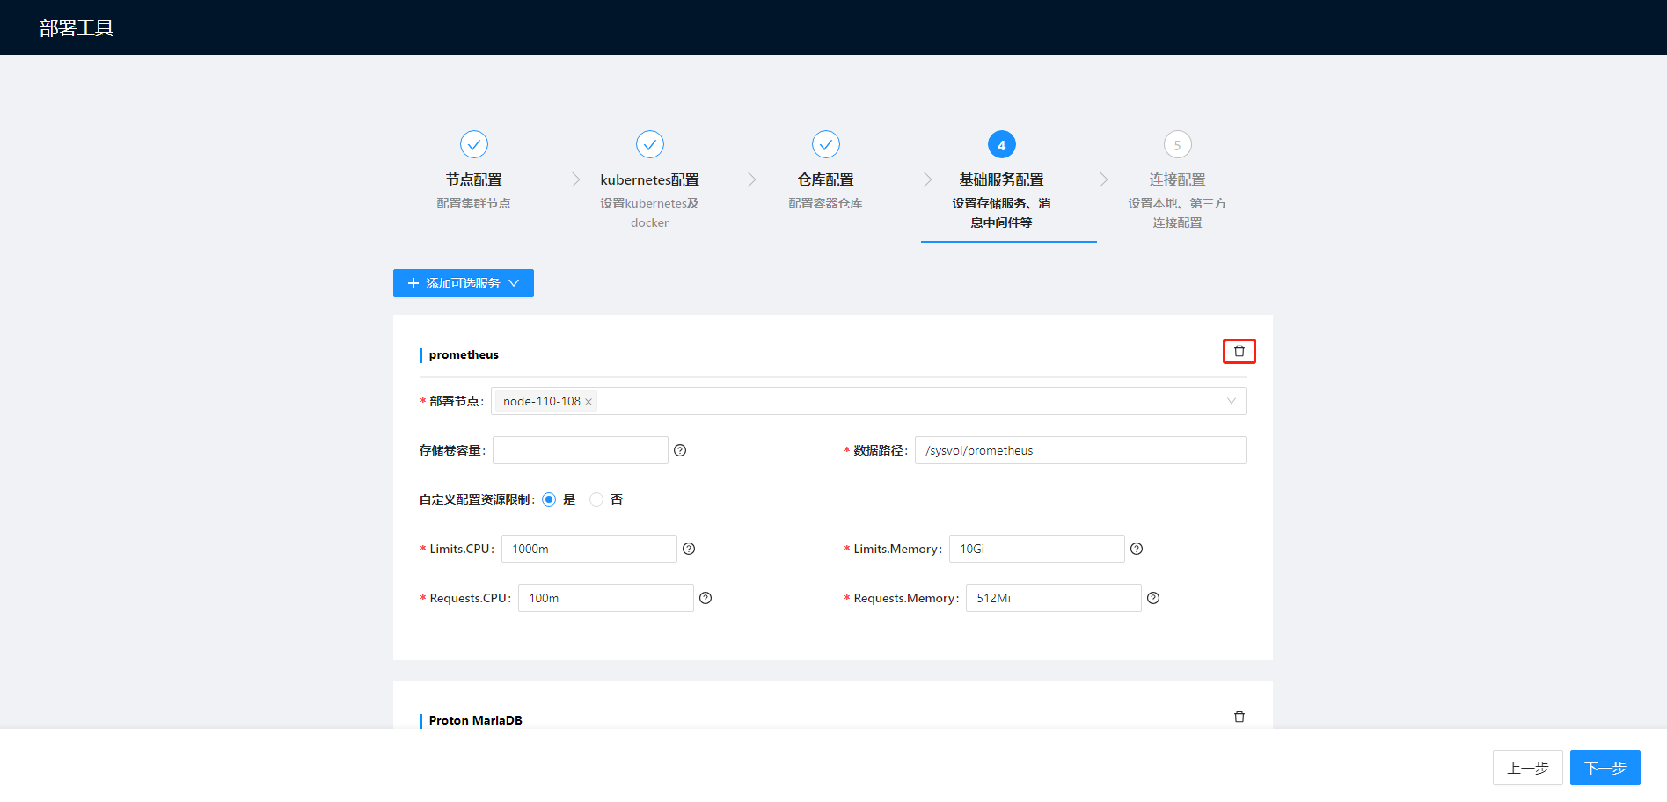
Task: Open help icon next to Requests.Memory
Action: click(x=1153, y=598)
